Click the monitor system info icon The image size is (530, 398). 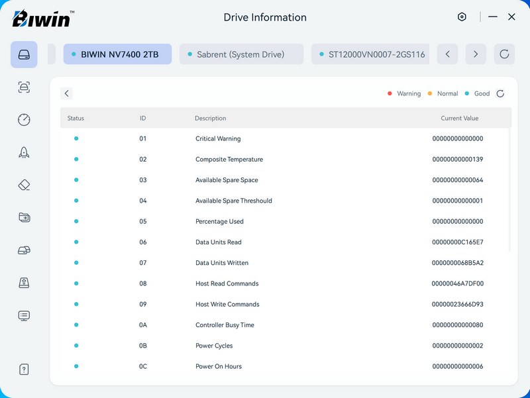tap(24, 316)
